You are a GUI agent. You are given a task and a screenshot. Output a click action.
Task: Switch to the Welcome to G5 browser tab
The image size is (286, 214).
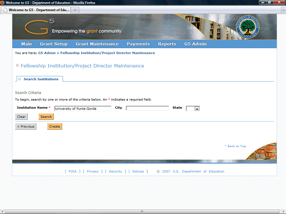pos(36,10)
